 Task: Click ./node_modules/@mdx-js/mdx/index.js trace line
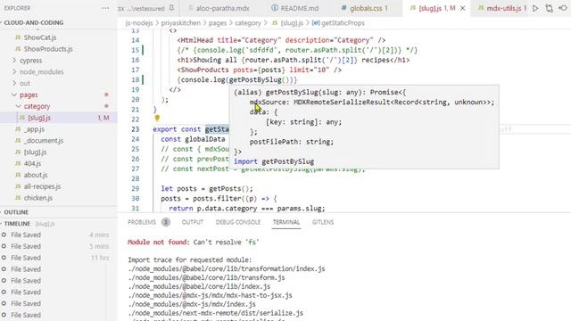[x=192, y=304]
